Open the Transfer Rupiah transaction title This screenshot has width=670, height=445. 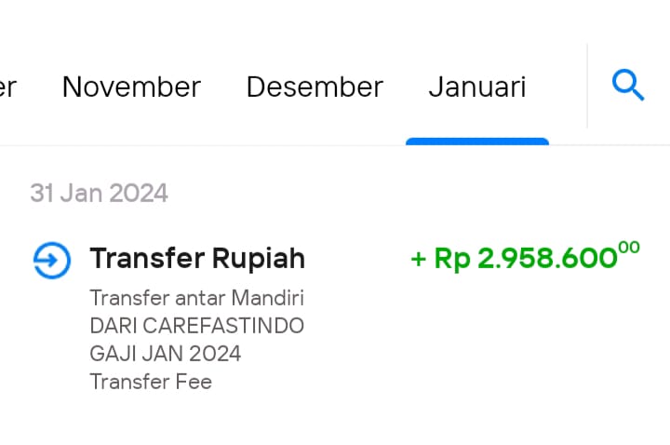pos(197,258)
